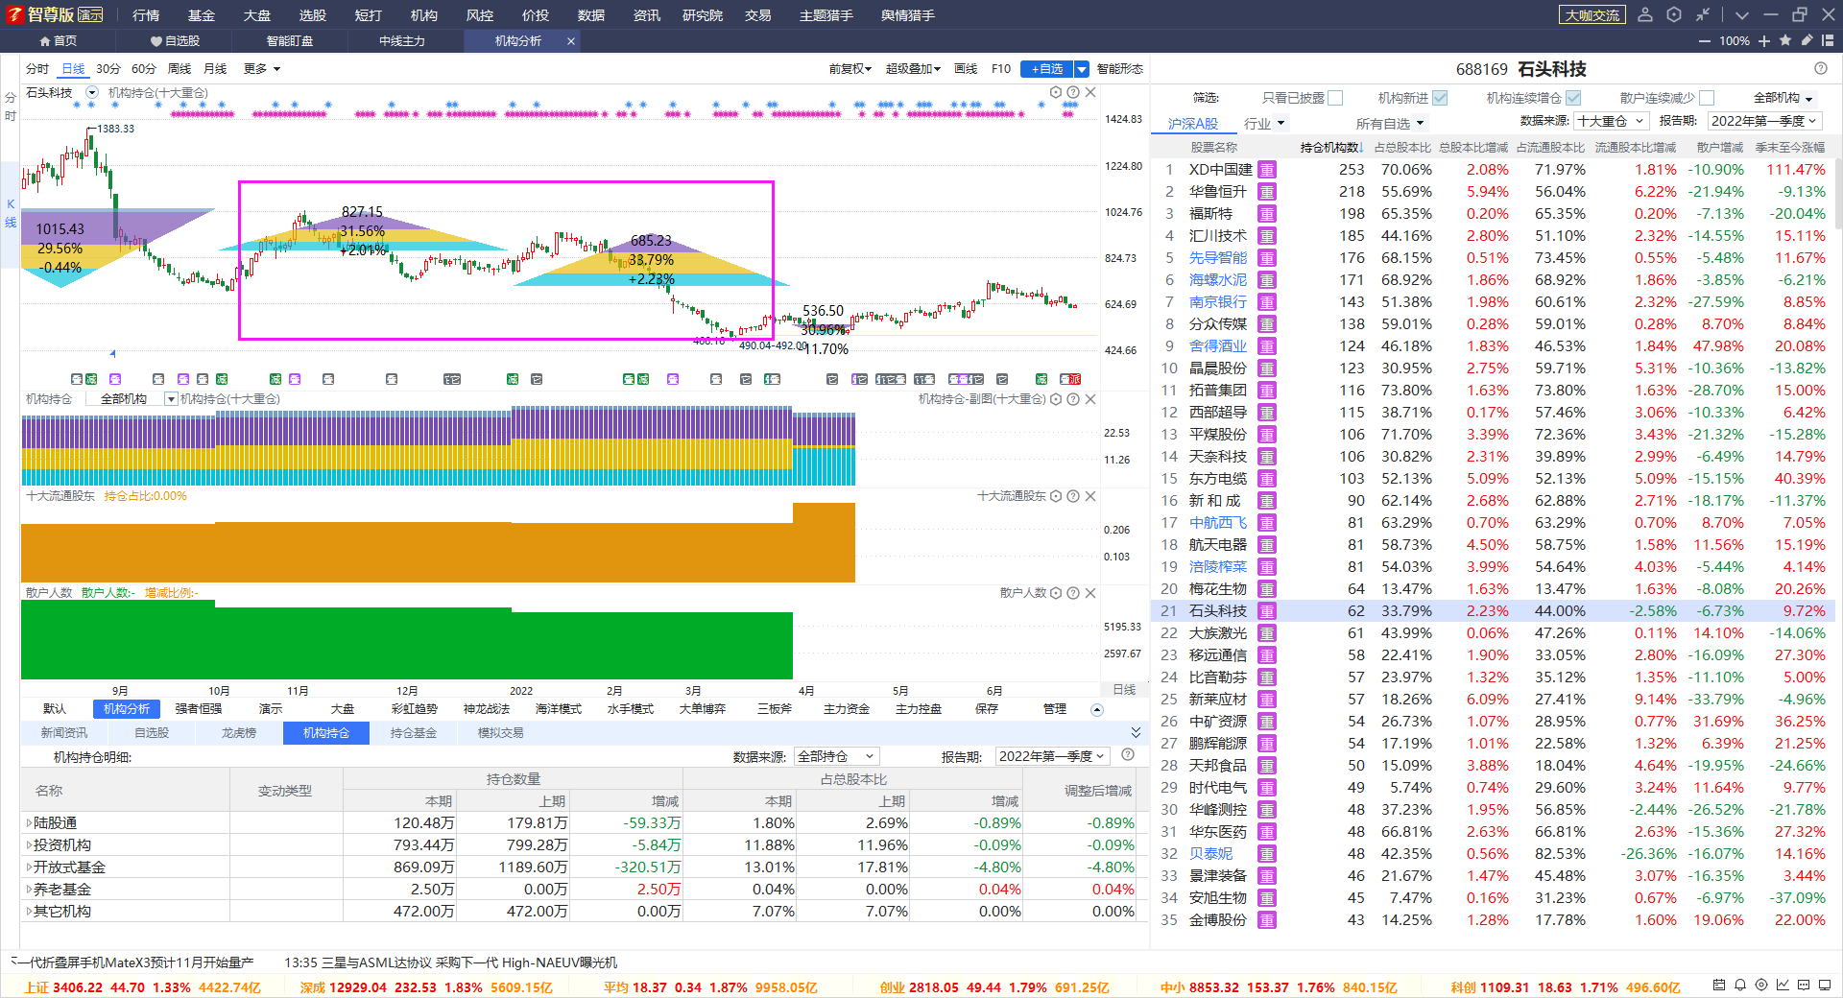Collapse bottom panel with double chevron
The image size is (1843, 998).
click(1137, 732)
